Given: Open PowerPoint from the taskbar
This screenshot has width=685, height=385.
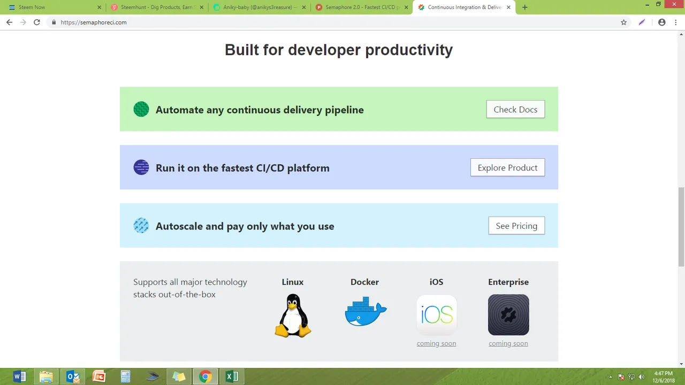Looking at the screenshot, I should (x=99, y=376).
